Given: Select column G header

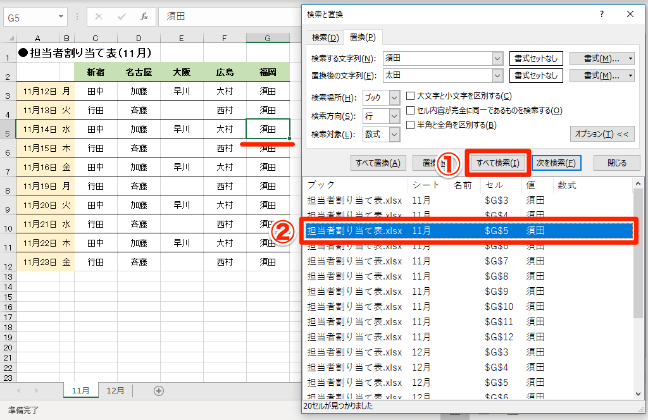Looking at the screenshot, I should 268,38.
